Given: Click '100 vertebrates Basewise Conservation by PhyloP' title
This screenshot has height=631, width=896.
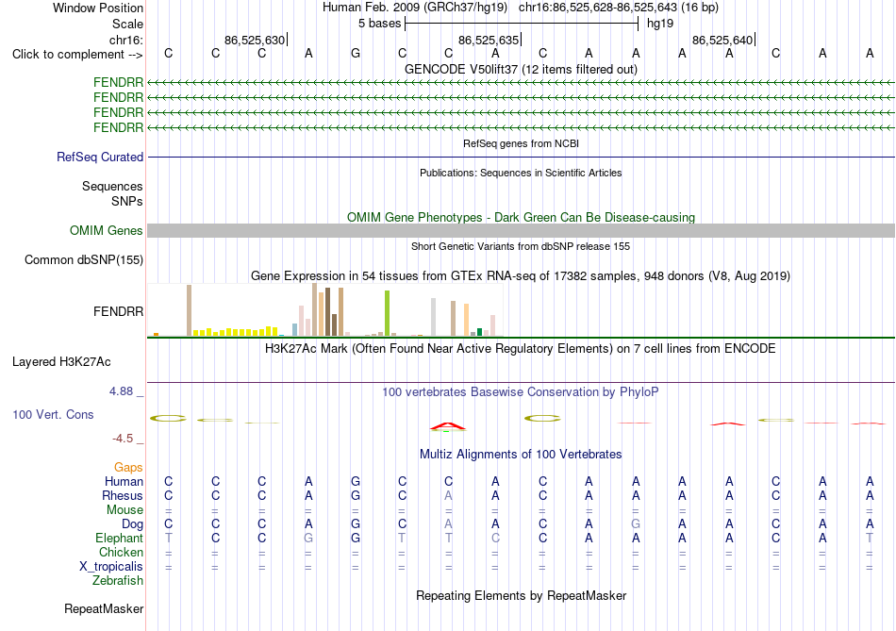Looking at the screenshot, I should point(521,392).
